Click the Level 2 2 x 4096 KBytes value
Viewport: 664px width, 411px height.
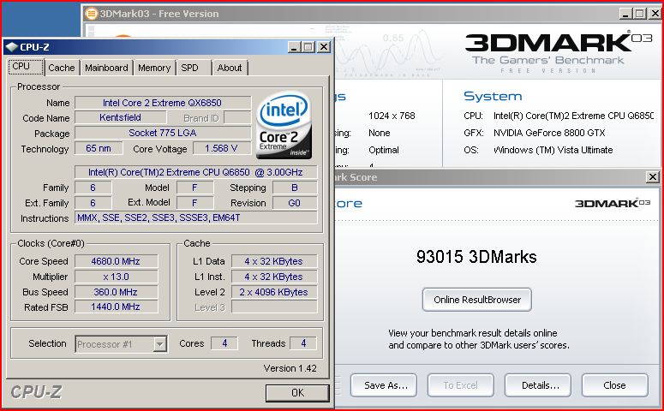click(x=274, y=292)
